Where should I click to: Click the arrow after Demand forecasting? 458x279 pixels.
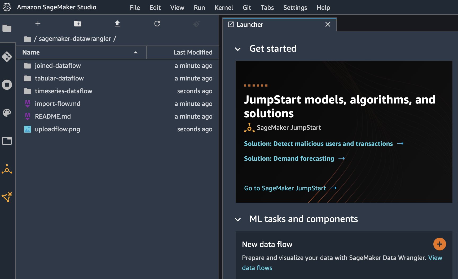342,158
